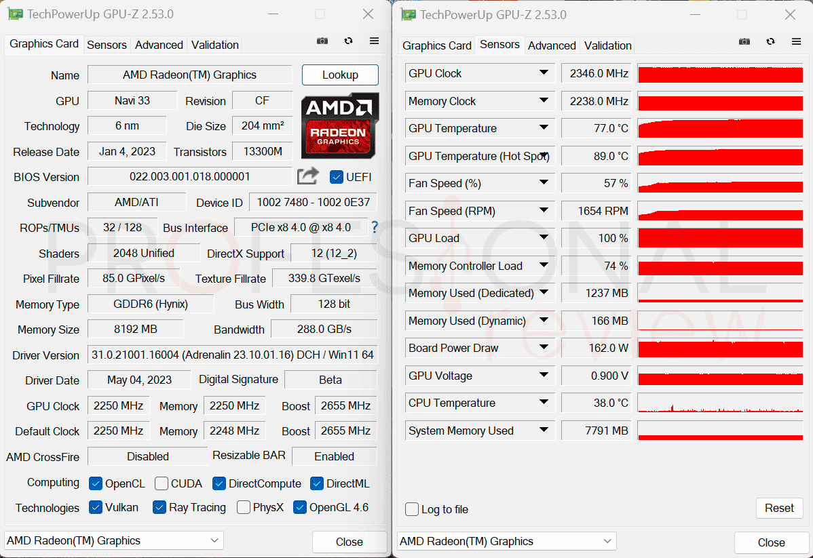This screenshot has height=558, width=813.
Task: Click the '288.0 GB/s' bandwidth value
Action: pos(324,329)
